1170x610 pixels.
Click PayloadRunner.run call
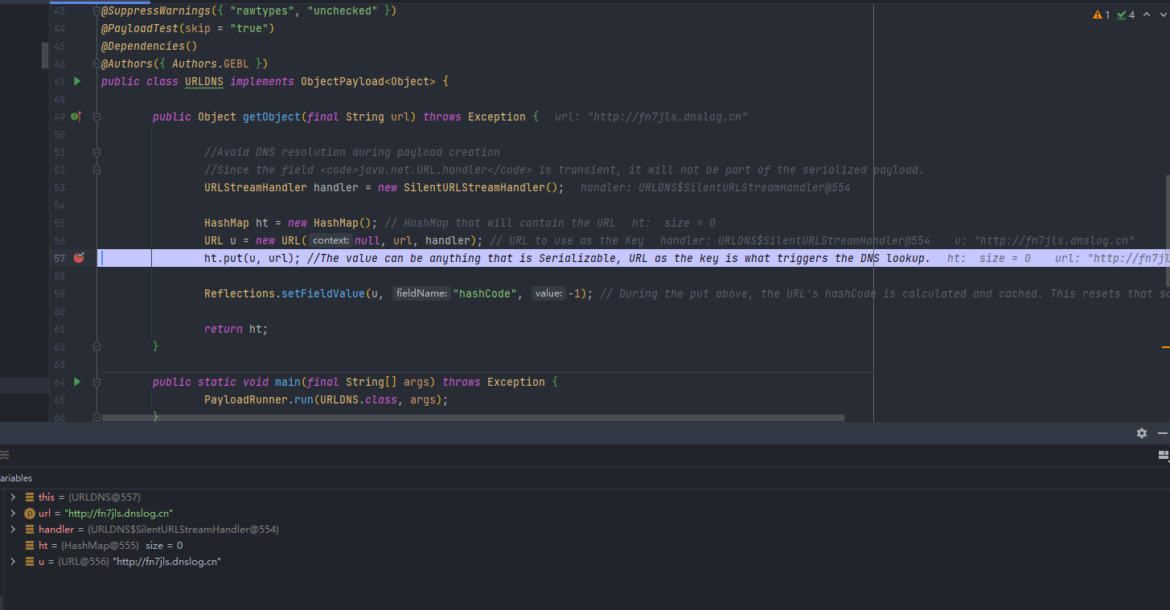tap(259, 399)
